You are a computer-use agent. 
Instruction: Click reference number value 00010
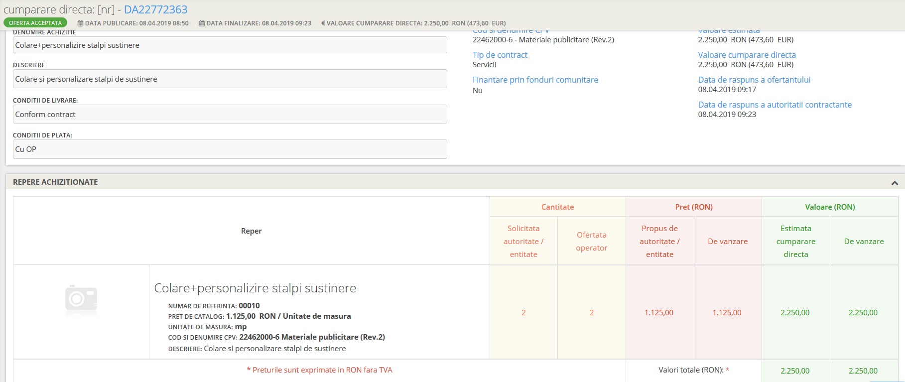click(249, 306)
